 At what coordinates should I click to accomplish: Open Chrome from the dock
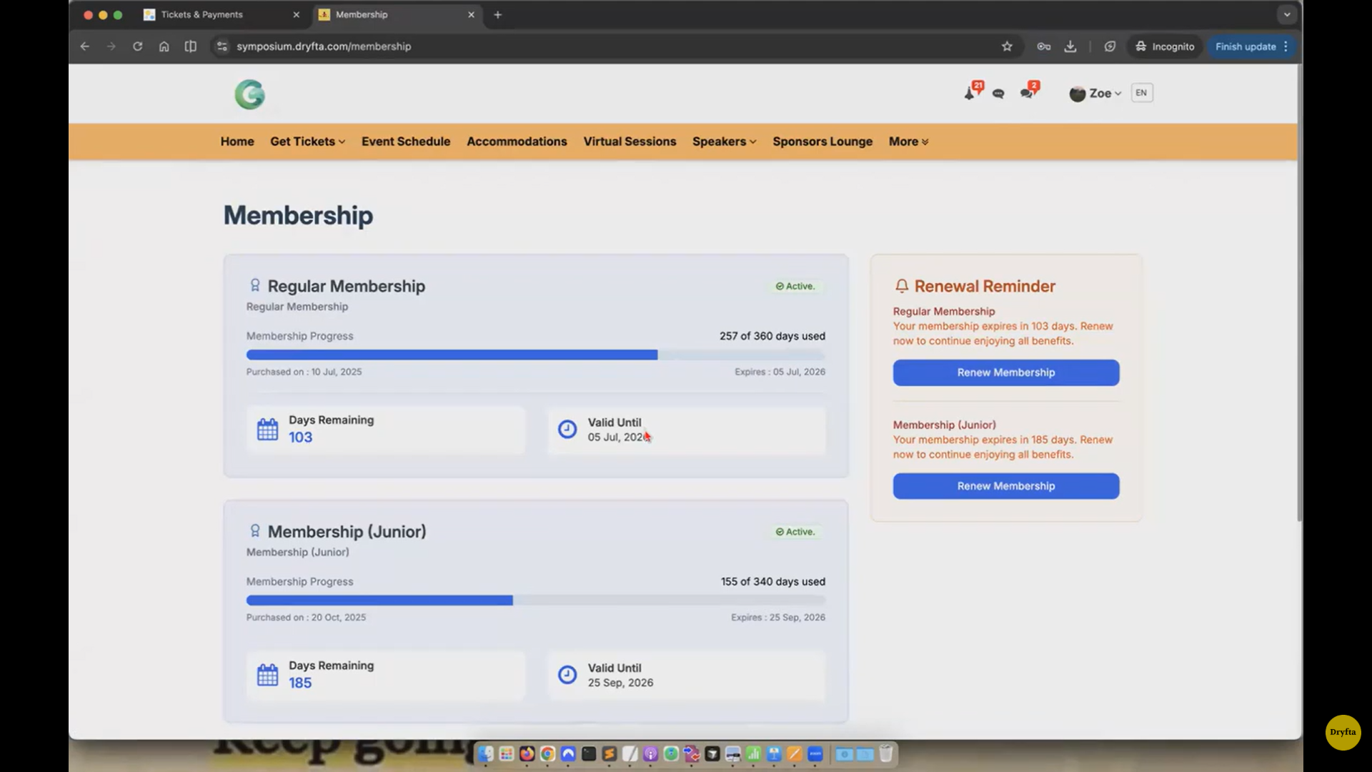click(547, 754)
